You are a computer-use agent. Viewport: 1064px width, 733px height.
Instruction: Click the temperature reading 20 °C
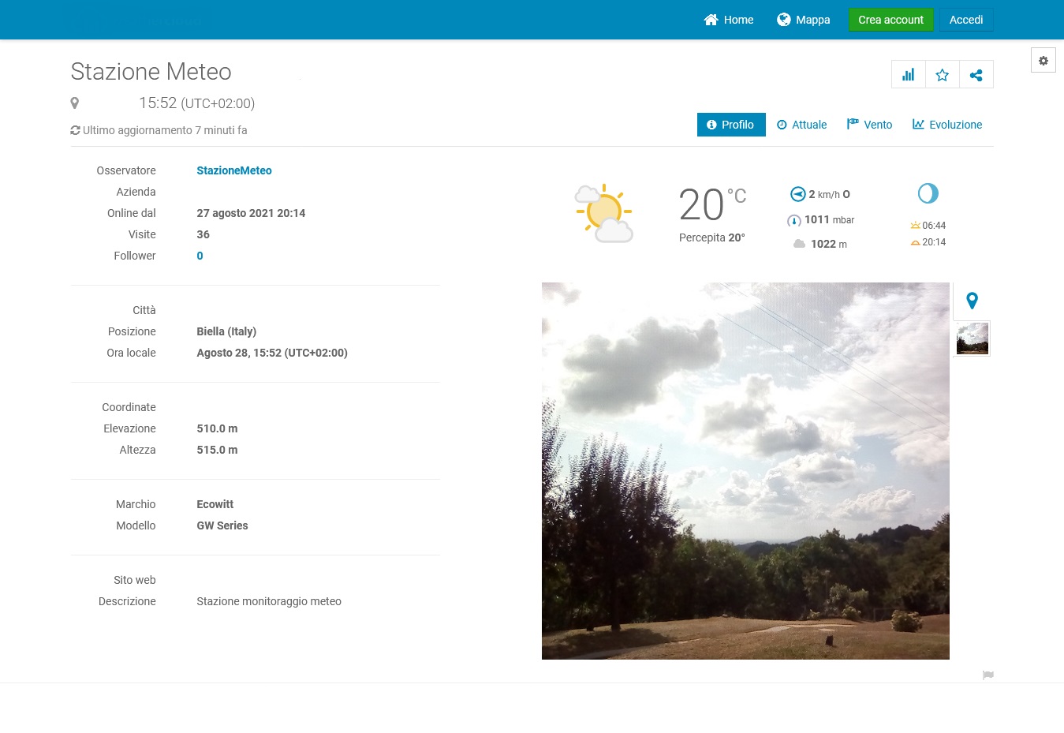(712, 204)
